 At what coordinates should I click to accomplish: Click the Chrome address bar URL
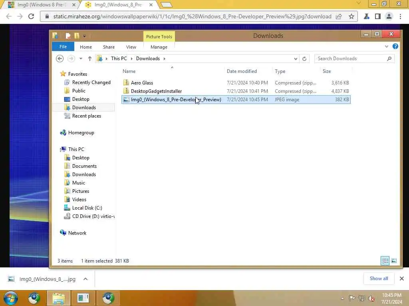click(192, 16)
